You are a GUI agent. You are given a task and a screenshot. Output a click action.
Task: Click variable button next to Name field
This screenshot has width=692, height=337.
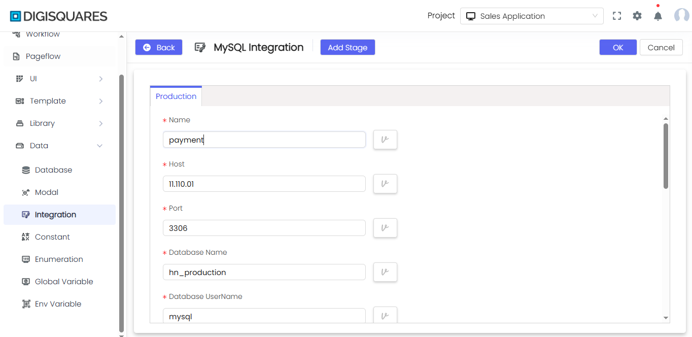point(385,140)
